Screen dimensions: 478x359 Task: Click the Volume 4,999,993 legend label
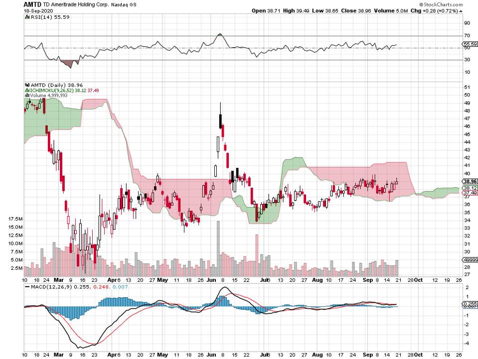coord(48,95)
